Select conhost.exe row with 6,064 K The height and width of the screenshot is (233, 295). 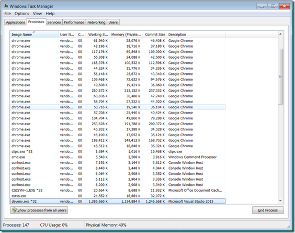click(118, 174)
